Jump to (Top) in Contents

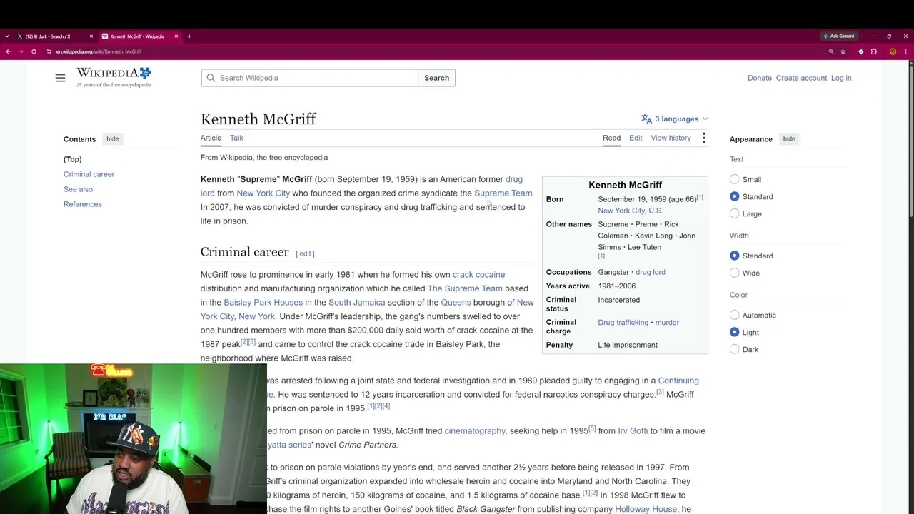73,159
